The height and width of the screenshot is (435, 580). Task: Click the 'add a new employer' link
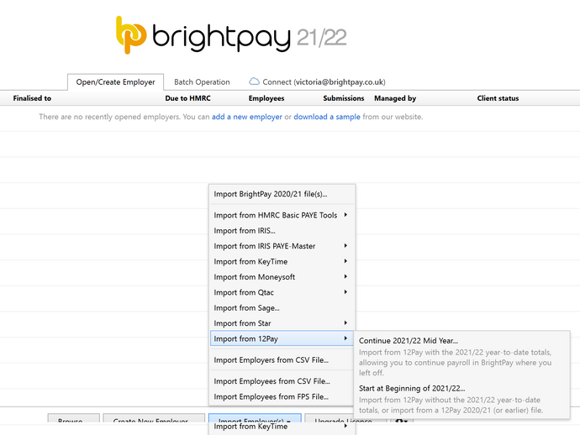coord(247,117)
